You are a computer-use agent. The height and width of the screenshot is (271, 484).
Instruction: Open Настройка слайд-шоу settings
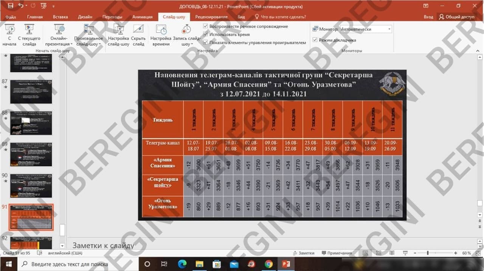118,35
